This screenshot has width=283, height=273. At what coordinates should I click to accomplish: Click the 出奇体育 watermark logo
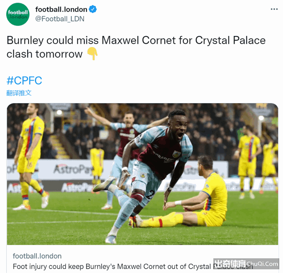click(230, 264)
